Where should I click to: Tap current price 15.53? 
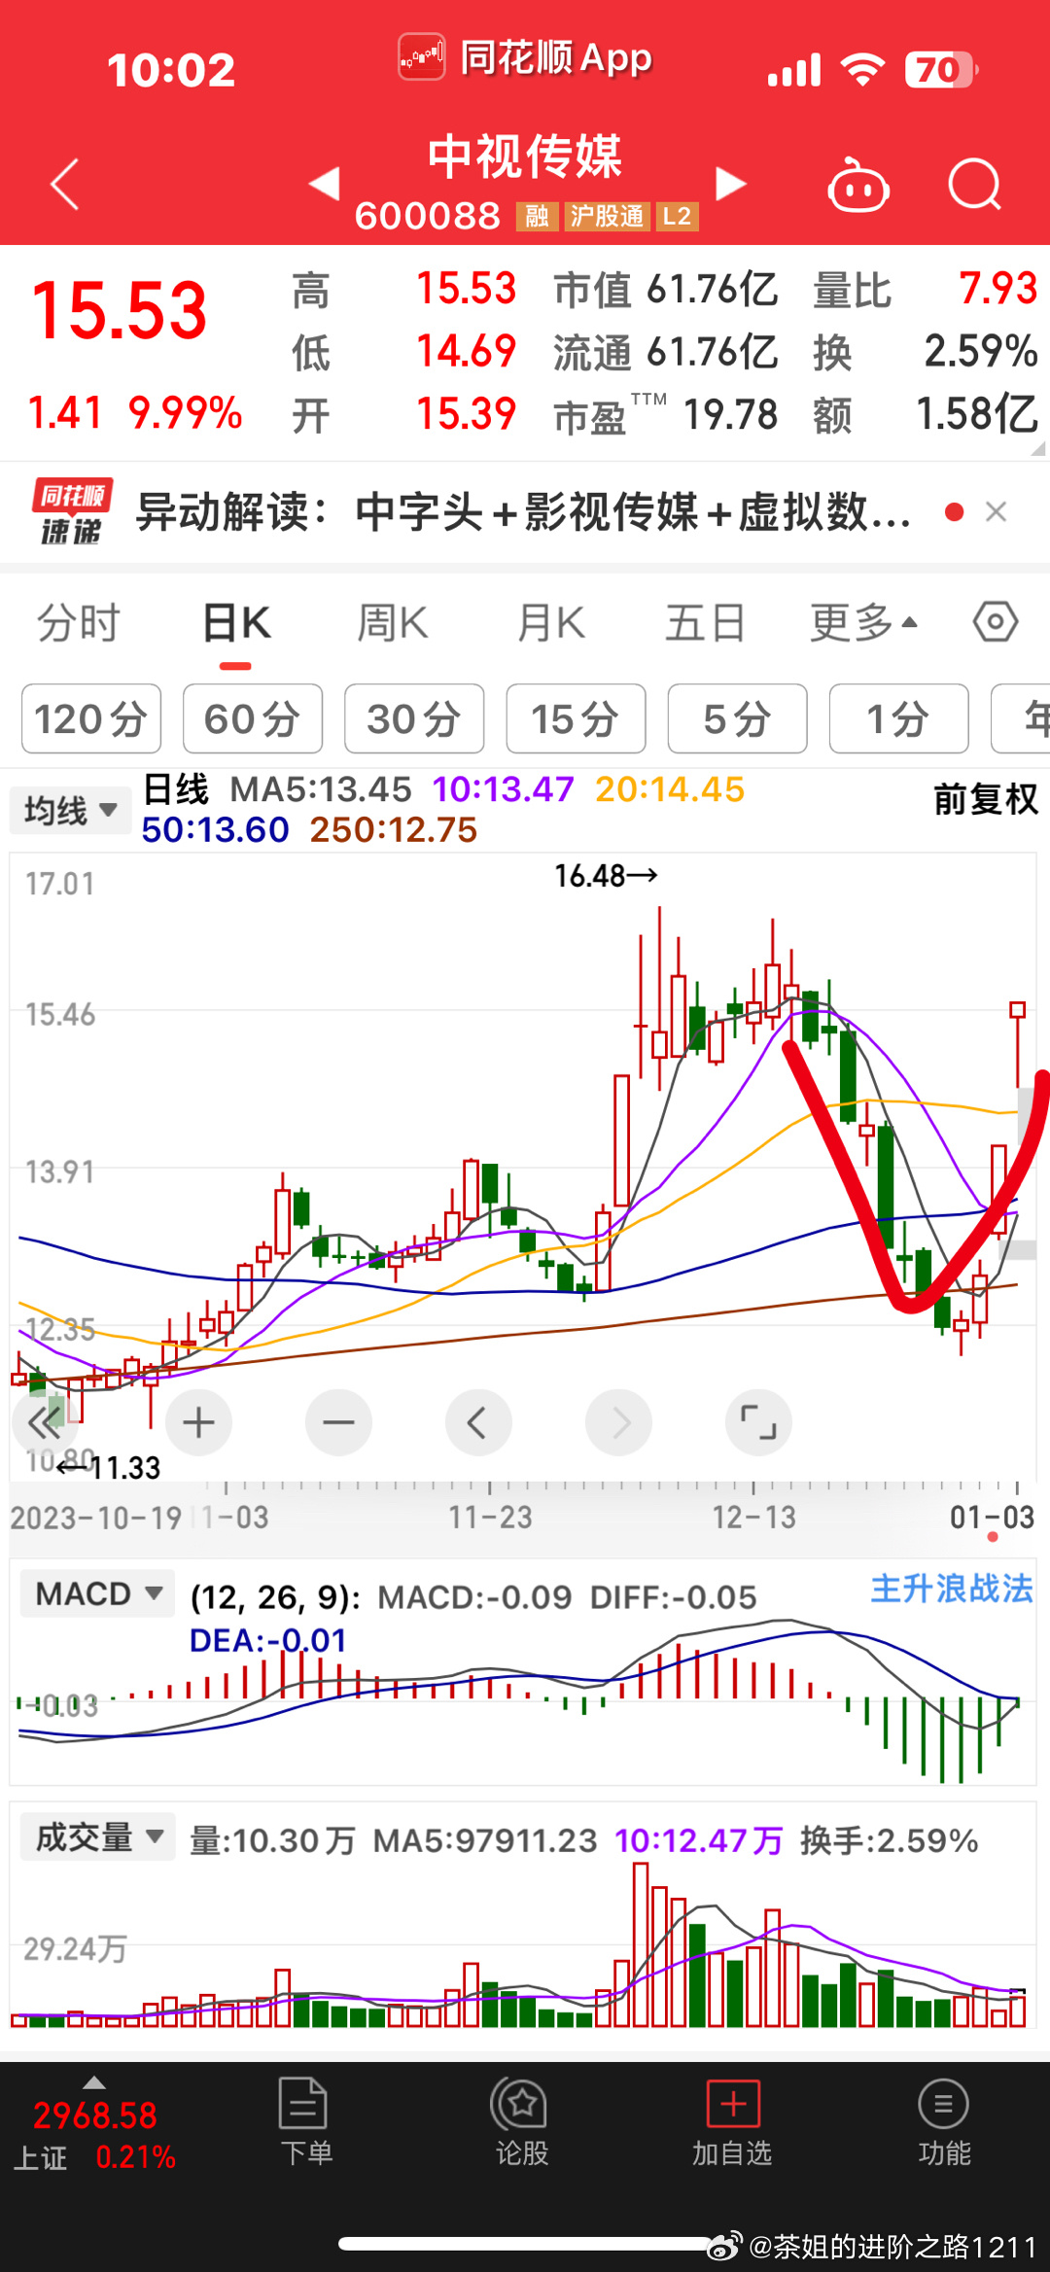[119, 311]
